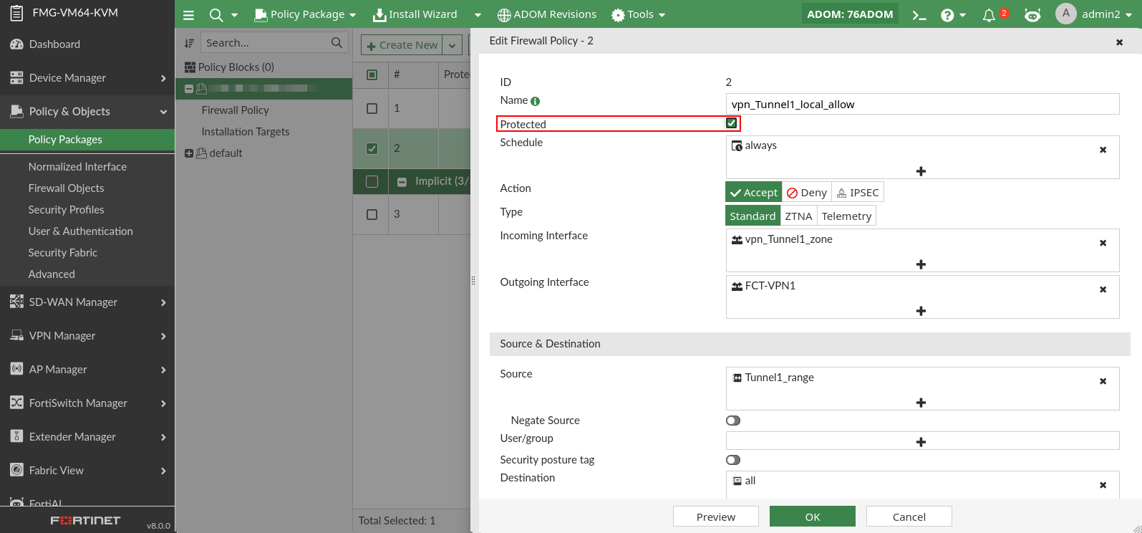Click the sort icon beside Search box
The height and width of the screenshot is (533, 1142).
(189, 43)
